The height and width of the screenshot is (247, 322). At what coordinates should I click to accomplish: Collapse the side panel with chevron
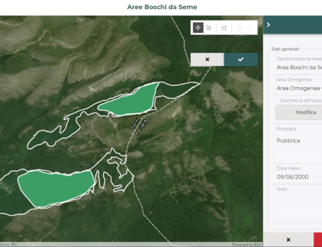[x=269, y=25]
